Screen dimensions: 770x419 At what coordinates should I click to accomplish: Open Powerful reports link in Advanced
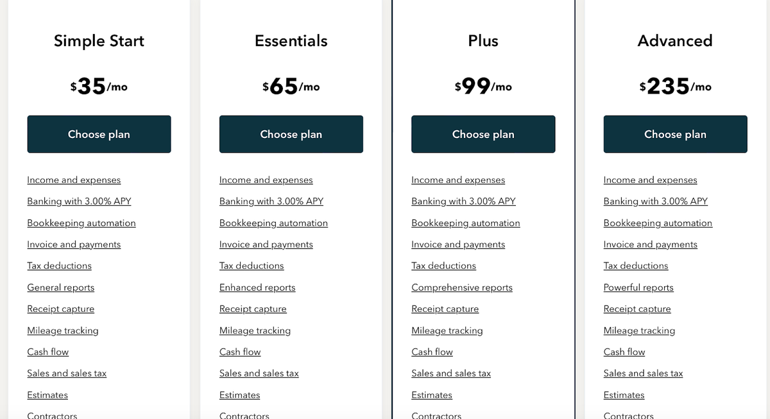638,287
